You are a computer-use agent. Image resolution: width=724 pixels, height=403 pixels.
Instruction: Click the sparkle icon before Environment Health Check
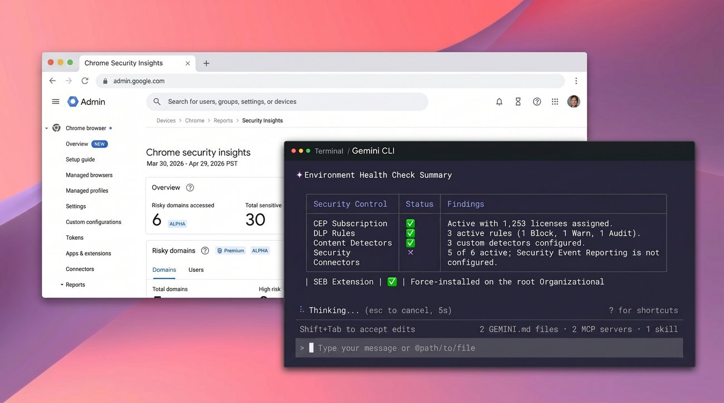(299, 175)
